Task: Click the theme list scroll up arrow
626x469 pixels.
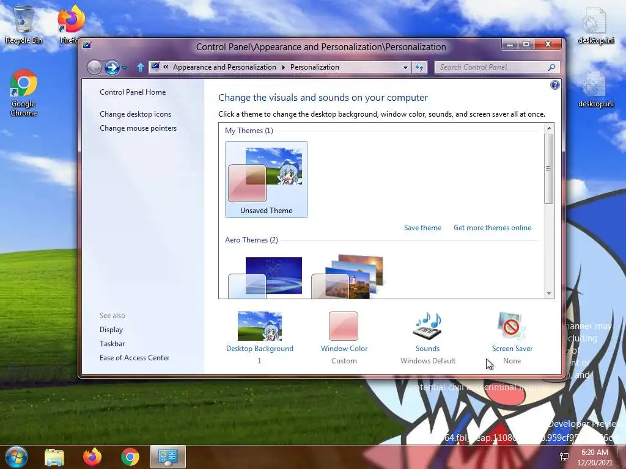Action: (x=549, y=128)
